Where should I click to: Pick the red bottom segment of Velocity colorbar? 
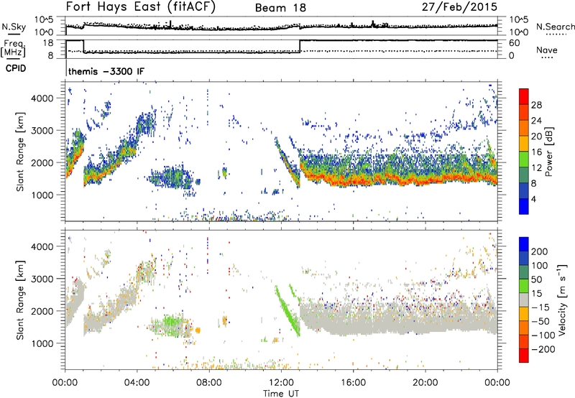click(x=524, y=356)
